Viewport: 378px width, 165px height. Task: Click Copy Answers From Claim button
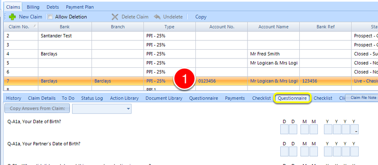pyautogui.click(x=37, y=108)
